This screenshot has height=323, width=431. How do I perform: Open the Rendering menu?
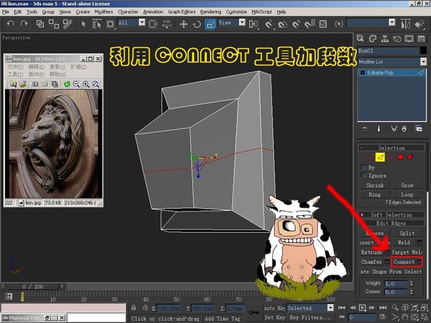211,12
